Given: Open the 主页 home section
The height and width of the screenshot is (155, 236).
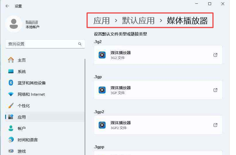Looking at the screenshot, I should point(44,60).
